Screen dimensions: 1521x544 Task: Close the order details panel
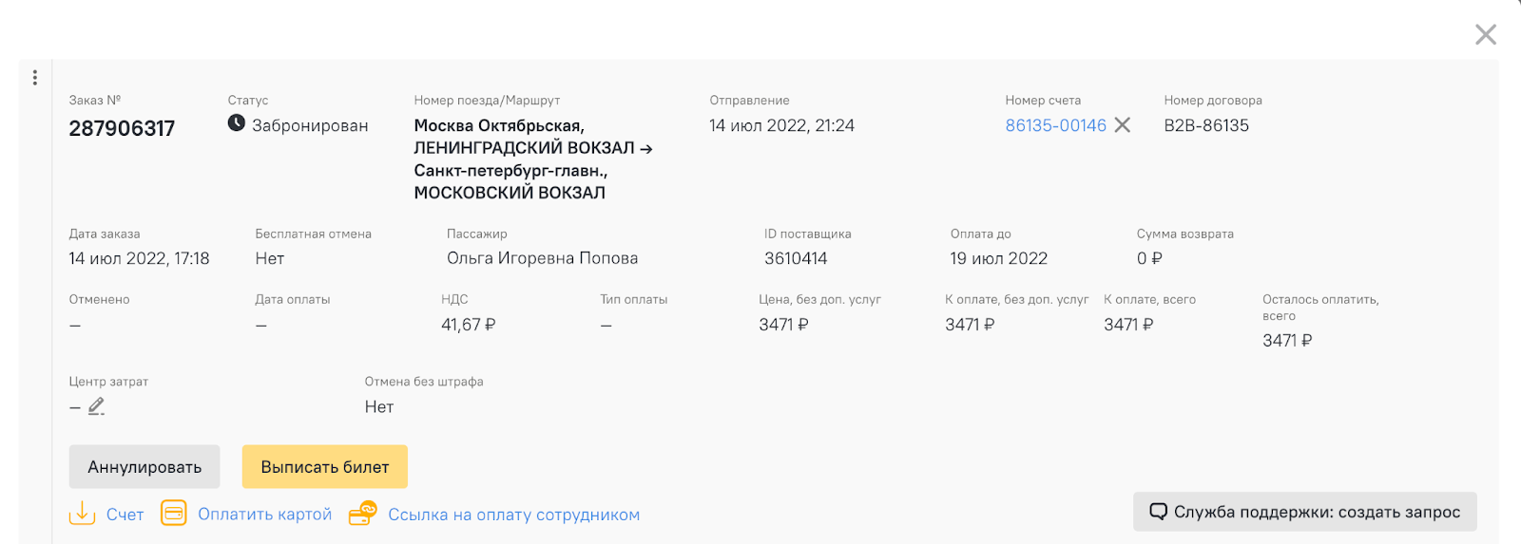[x=1485, y=35]
